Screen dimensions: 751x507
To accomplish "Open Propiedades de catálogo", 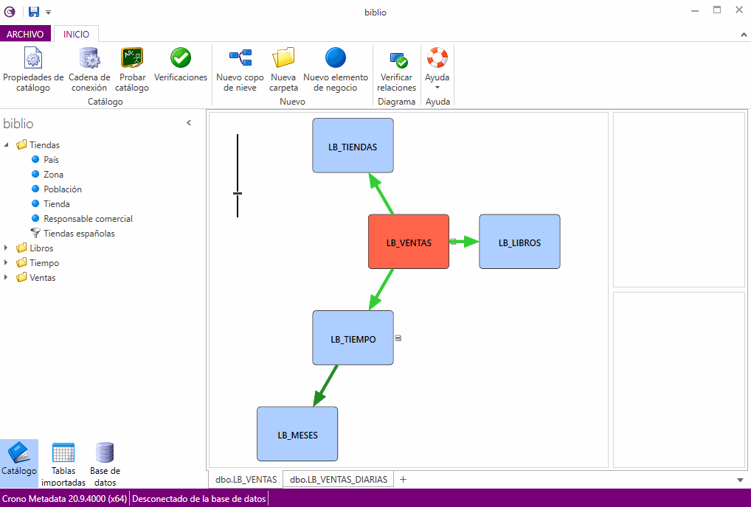I will point(33,70).
